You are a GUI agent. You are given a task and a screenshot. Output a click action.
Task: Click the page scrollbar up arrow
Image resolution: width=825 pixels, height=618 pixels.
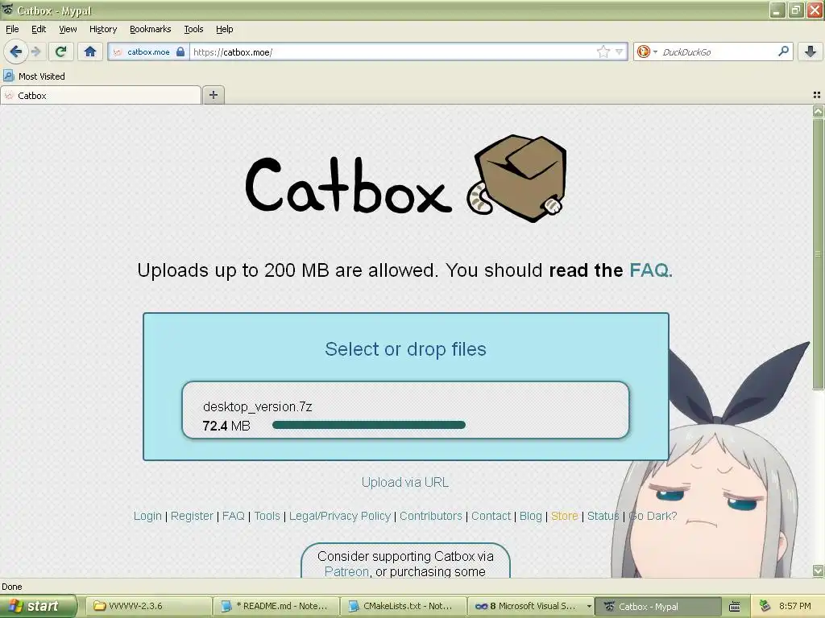pos(818,111)
